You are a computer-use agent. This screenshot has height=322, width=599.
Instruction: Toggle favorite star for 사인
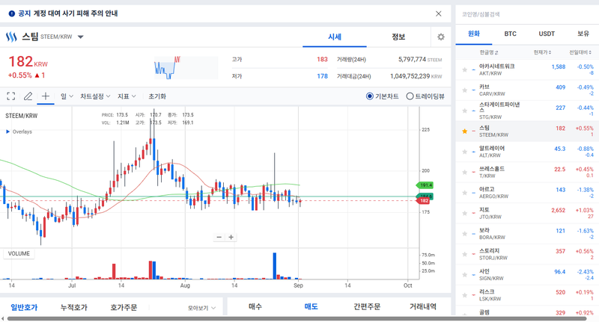(464, 275)
